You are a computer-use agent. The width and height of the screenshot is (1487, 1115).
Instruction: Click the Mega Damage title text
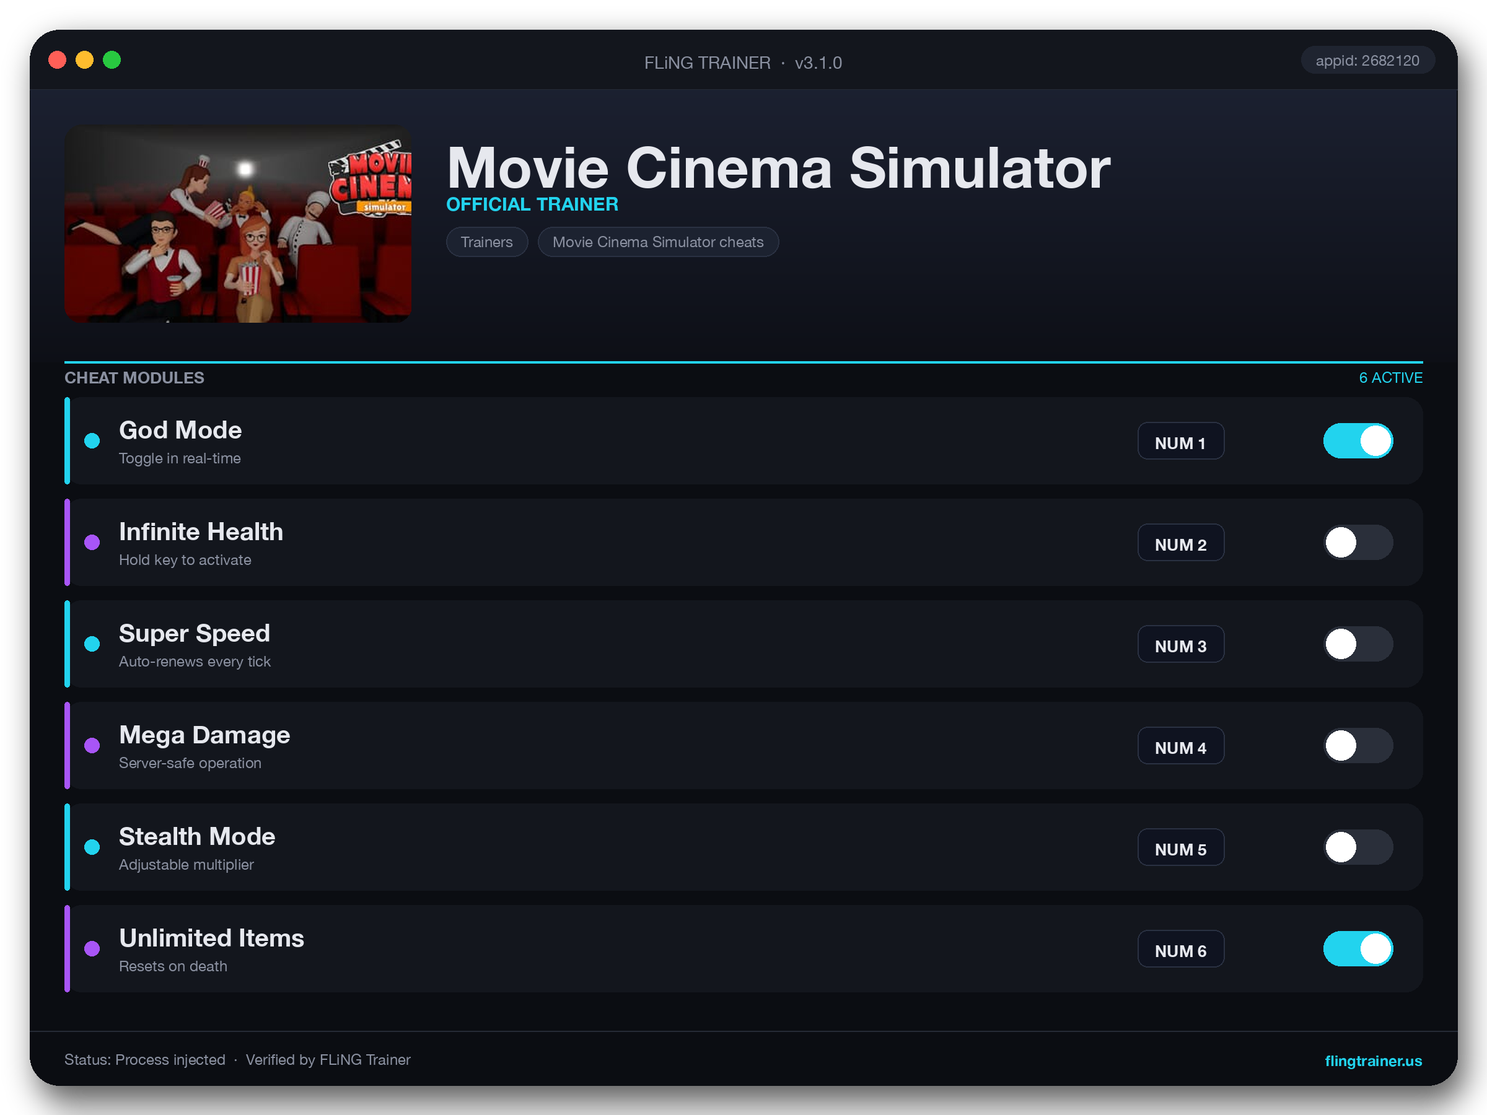coord(204,735)
